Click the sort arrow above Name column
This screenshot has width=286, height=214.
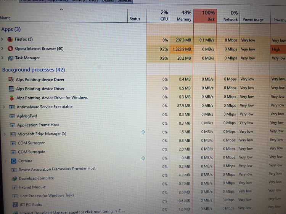[x=61, y=10]
